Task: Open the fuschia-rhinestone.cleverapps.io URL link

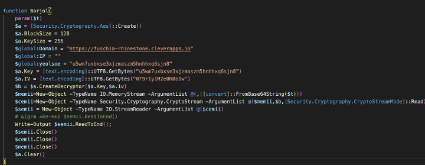Action: coord(130,49)
